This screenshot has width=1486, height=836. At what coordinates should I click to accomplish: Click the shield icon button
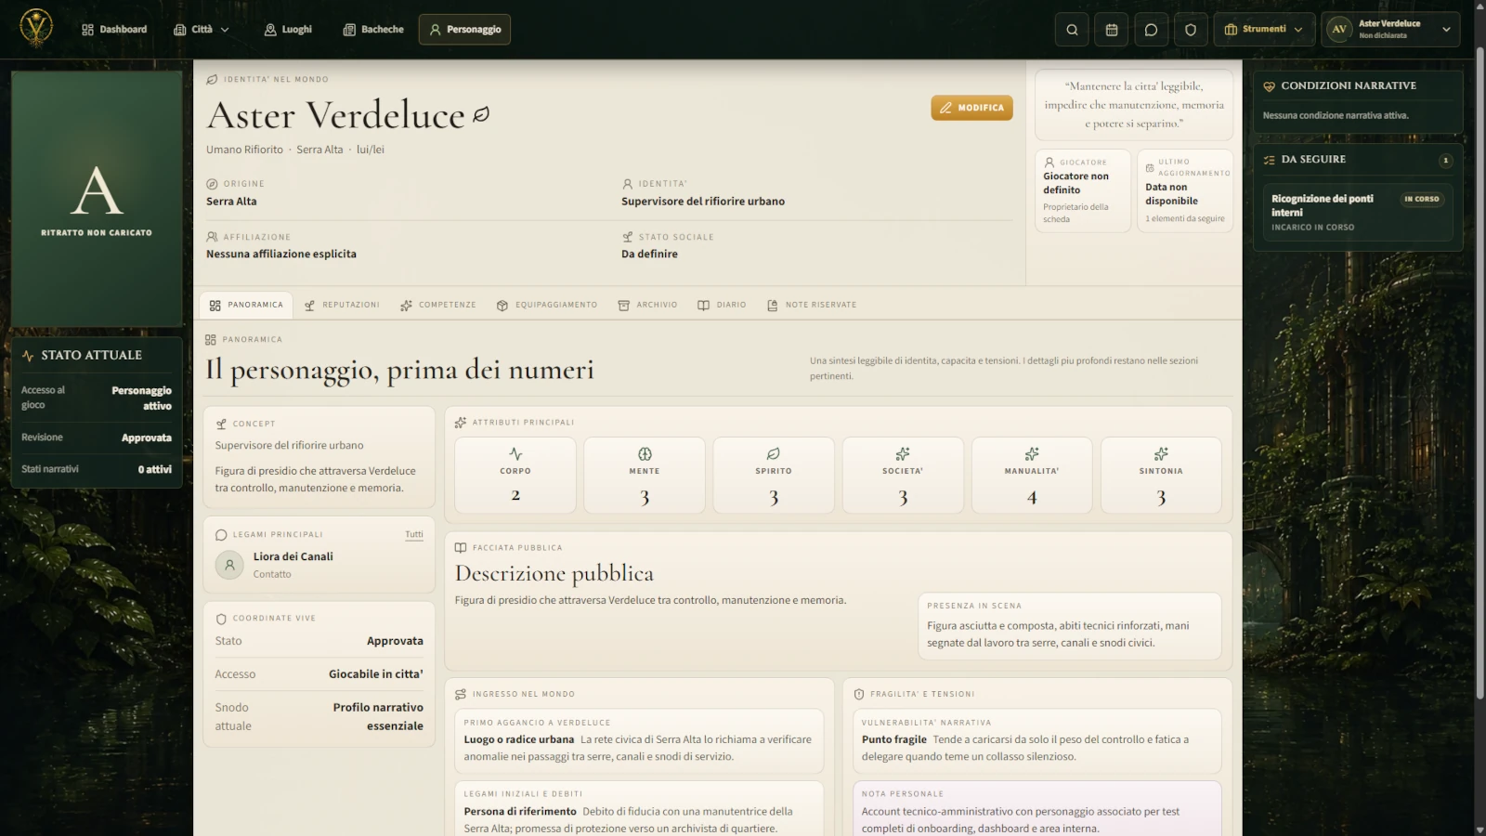click(1191, 30)
